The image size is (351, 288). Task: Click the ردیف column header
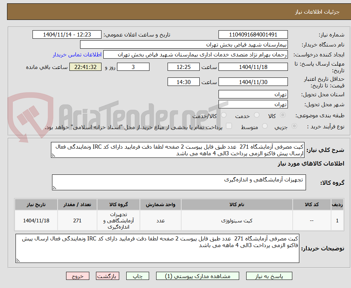tap(337, 204)
